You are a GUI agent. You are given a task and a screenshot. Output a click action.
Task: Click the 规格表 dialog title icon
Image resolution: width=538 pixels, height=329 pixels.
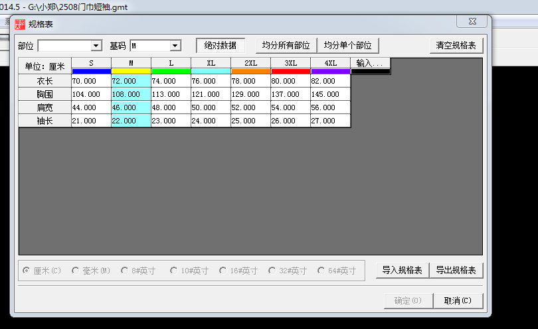pos(19,25)
